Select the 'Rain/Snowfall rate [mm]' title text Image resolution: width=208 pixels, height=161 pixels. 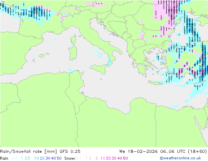pos(29,151)
